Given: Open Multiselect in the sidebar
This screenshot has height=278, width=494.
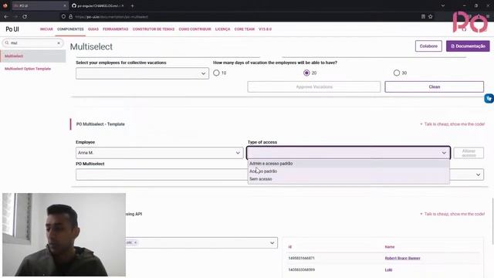Looking at the screenshot, I should coord(33,56).
